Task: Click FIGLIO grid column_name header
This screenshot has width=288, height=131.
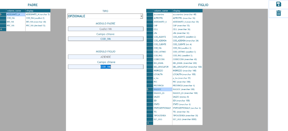Action: tap(163, 11)
